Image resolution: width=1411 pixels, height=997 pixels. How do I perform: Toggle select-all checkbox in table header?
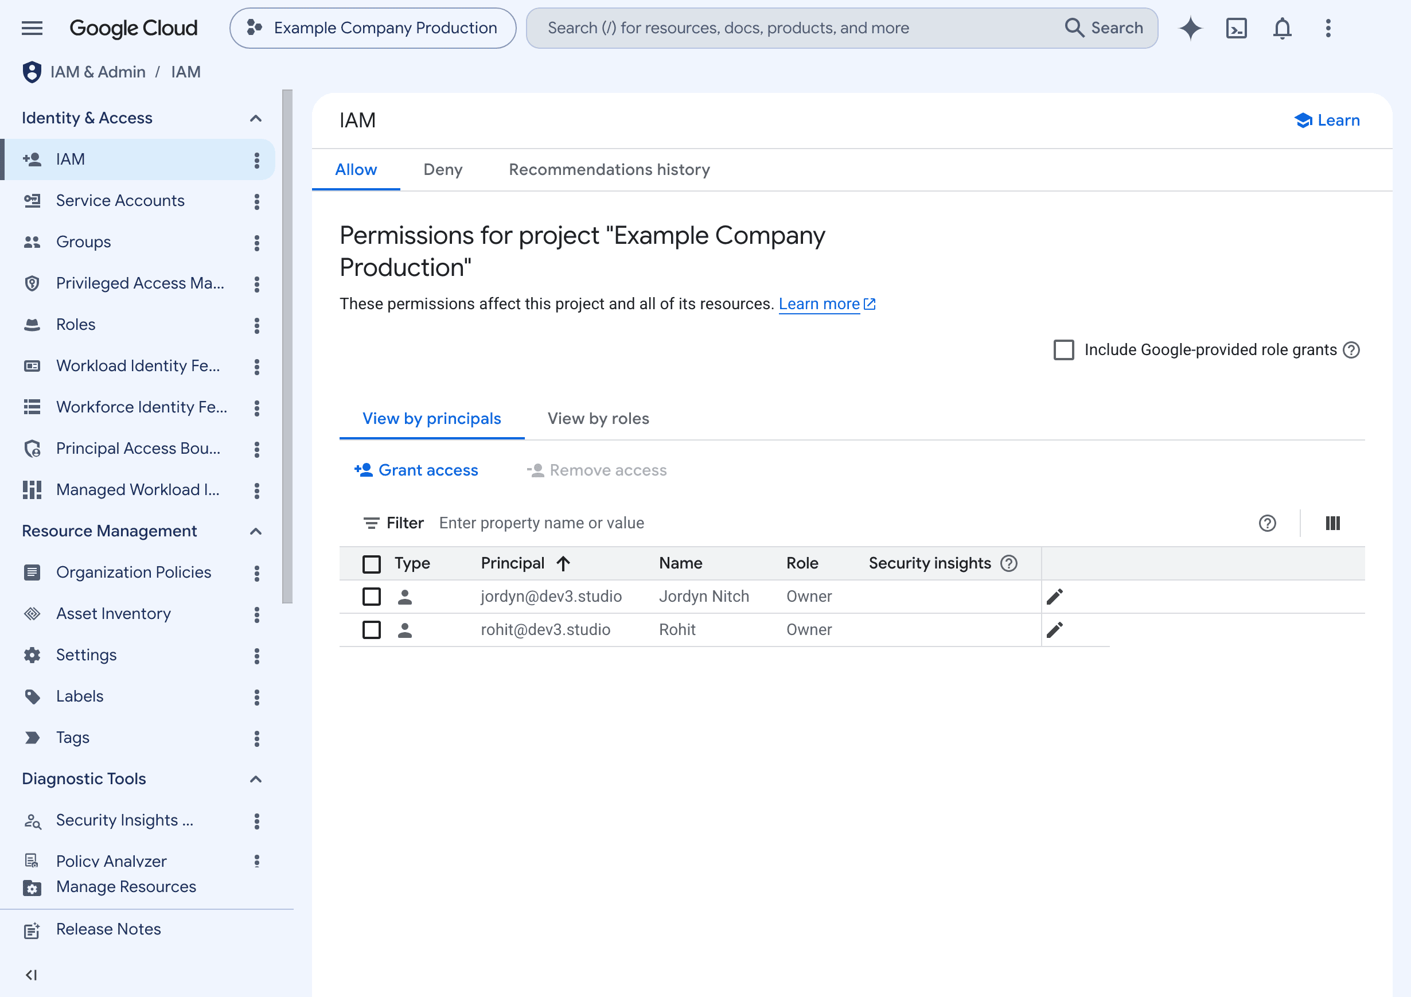[x=371, y=564]
